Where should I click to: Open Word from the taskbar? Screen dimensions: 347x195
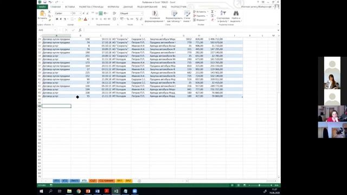point(98,191)
